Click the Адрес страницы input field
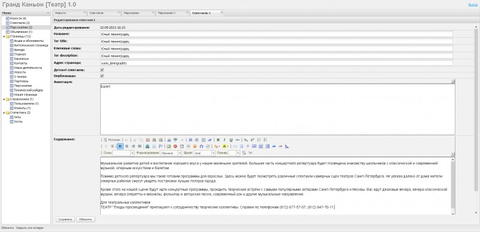480x232 pixels. click(277, 63)
